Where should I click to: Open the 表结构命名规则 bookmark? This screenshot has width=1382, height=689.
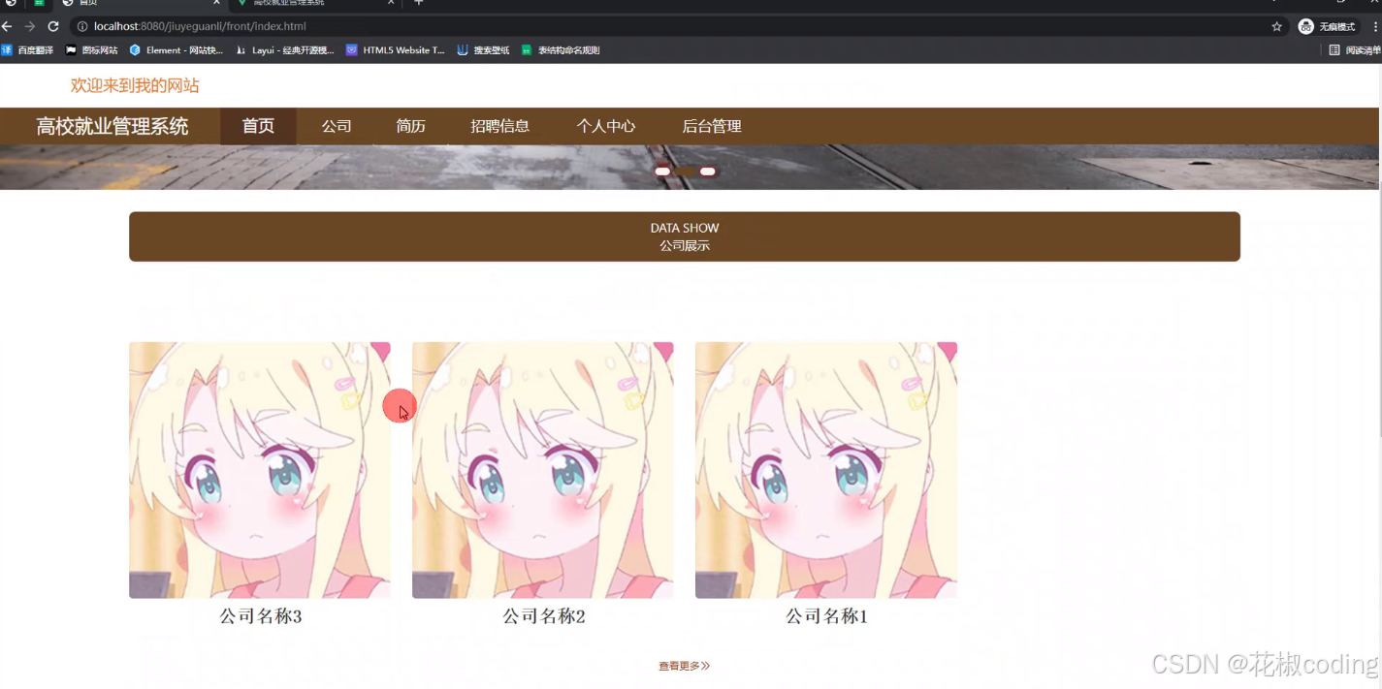click(561, 49)
